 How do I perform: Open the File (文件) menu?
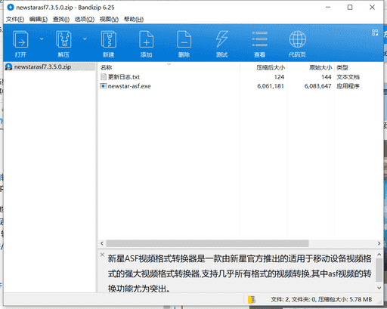(x=15, y=20)
